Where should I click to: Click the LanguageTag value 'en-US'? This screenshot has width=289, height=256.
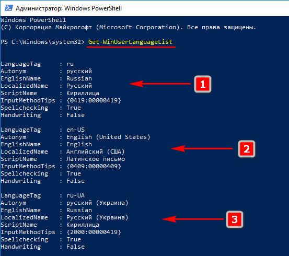tap(75, 130)
